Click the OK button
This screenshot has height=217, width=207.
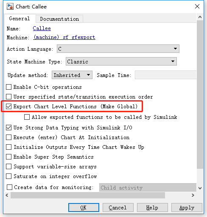click(84, 207)
